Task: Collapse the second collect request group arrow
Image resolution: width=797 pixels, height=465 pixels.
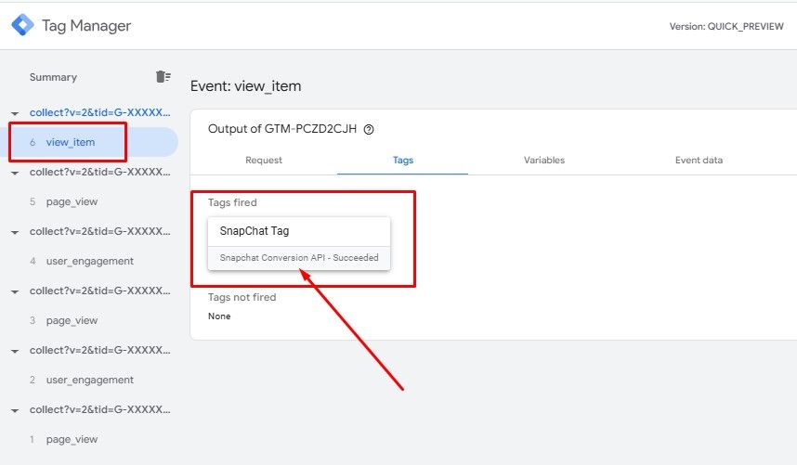Action: [x=15, y=173]
